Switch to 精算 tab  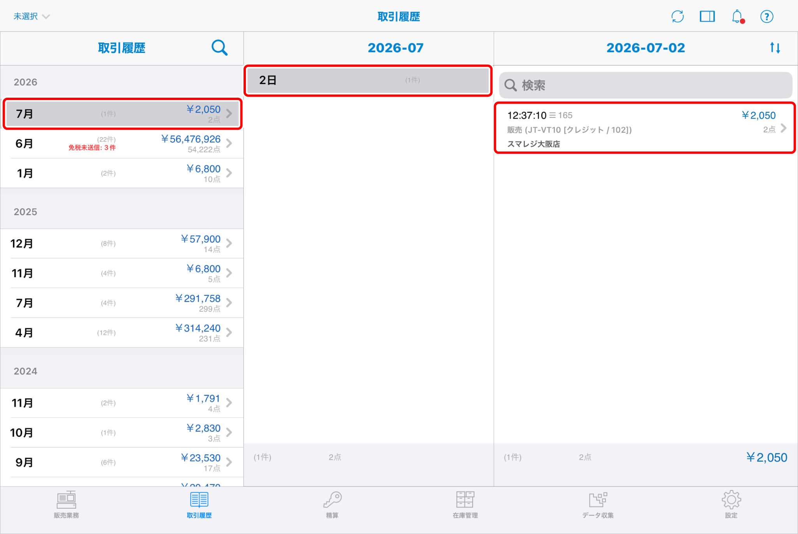[332, 505]
